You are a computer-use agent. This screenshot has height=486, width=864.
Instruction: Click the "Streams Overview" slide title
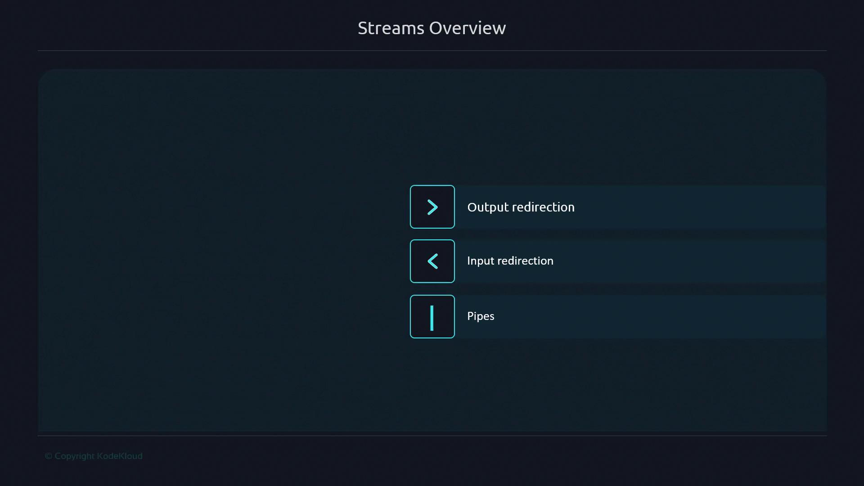pos(432,28)
